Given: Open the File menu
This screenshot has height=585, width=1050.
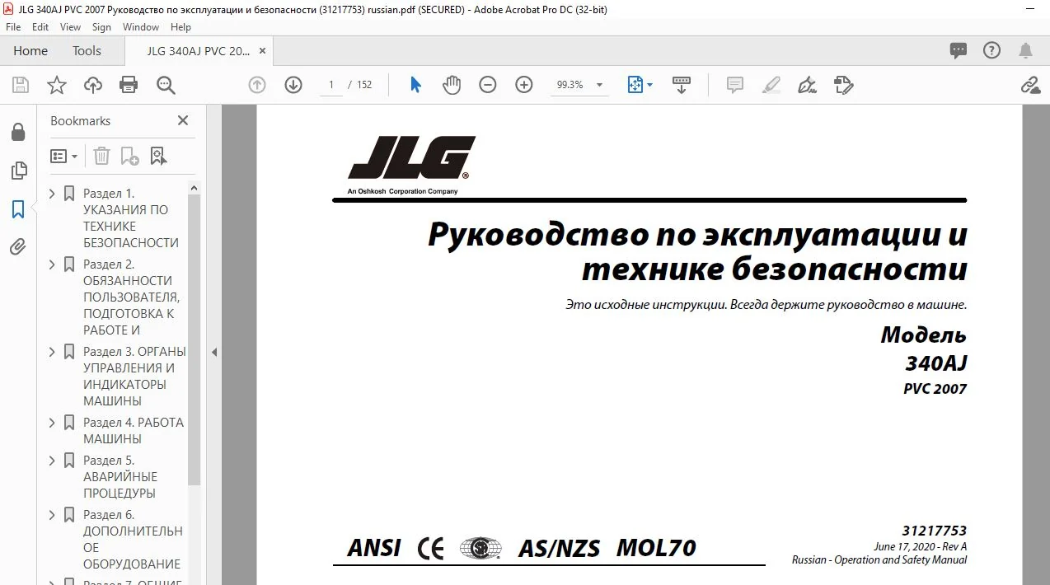Looking at the screenshot, I should point(13,27).
